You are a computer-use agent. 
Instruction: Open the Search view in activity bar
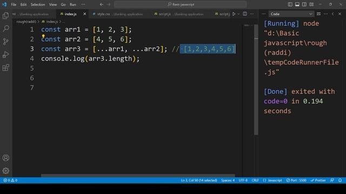[6, 29]
